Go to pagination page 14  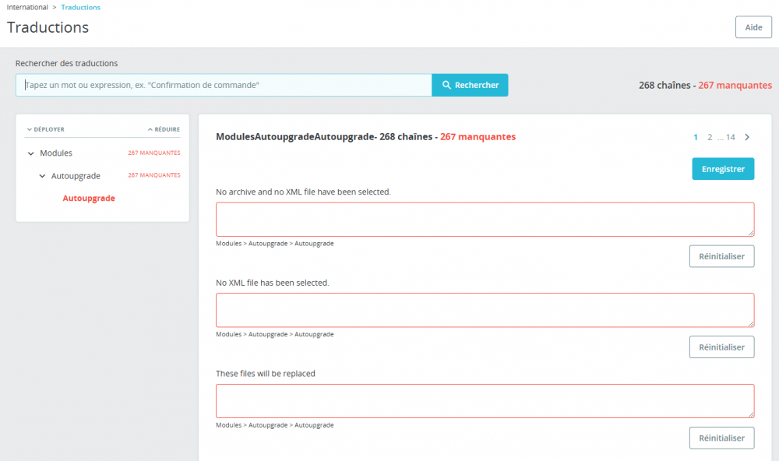point(731,137)
